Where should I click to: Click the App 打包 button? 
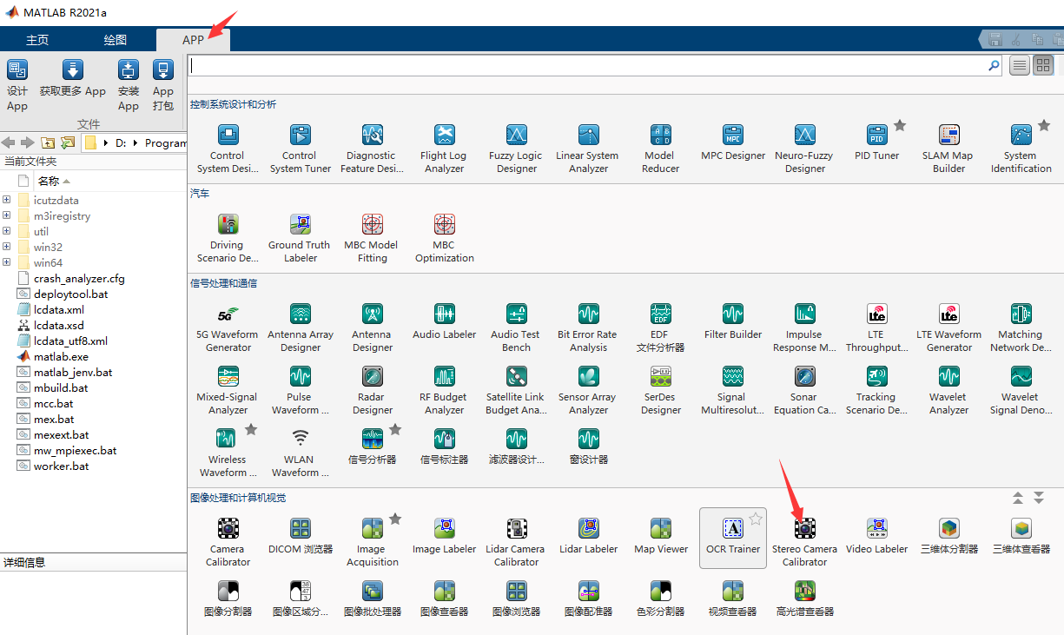point(163,85)
